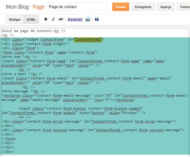Insert a link using Associer

point(75,19)
